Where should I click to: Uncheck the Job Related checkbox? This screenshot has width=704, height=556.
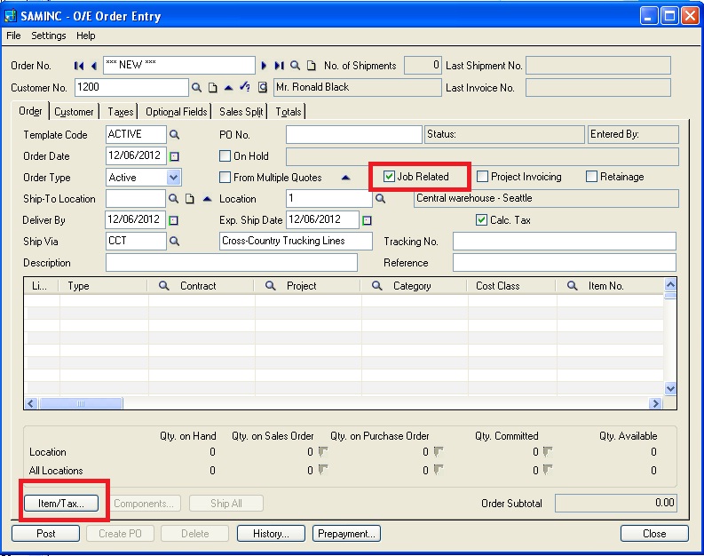pos(389,177)
